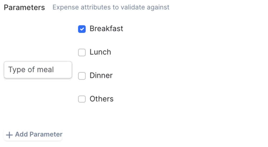Uncheck the Breakfast checkbox
This screenshot has width=268, height=147.
tap(82, 29)
